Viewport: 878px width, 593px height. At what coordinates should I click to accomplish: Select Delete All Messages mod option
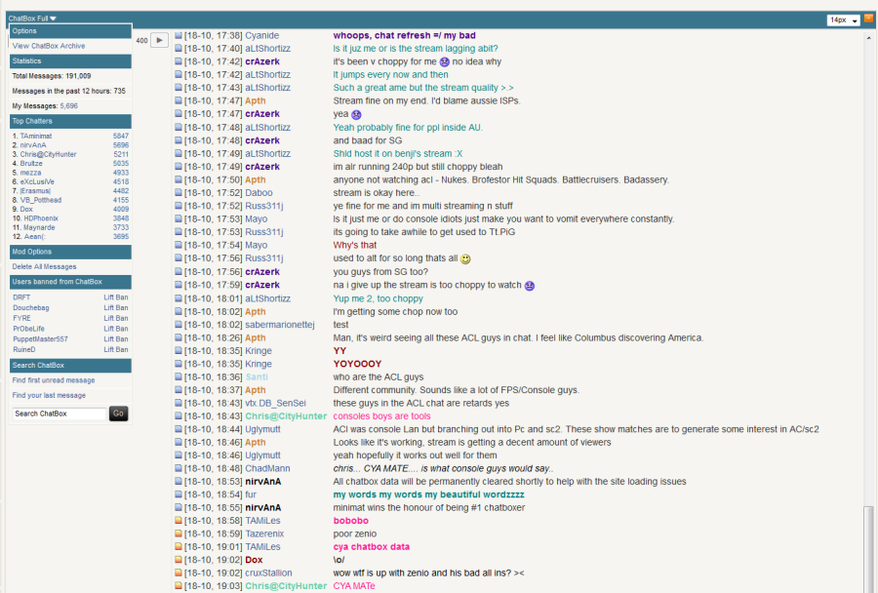[x=44, y=266]
